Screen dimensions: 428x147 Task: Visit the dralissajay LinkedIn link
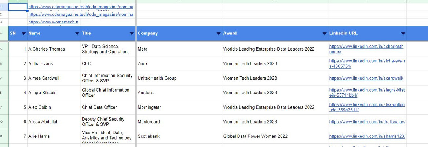point(367,122)
